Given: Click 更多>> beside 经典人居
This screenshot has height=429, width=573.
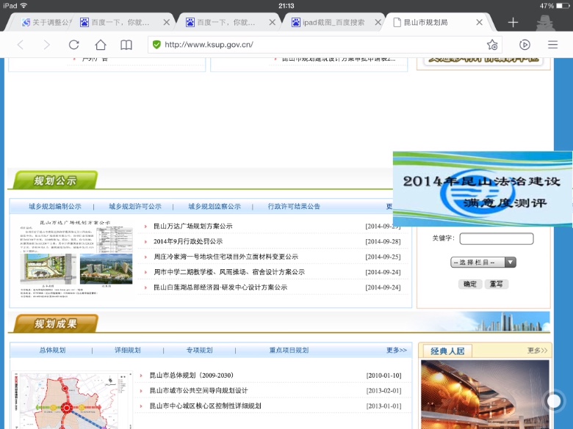Looking at the screenshot, I should click(x=537, y=351).
